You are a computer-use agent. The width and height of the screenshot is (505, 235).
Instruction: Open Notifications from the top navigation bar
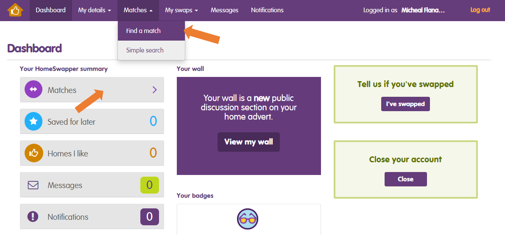(267, 10)
